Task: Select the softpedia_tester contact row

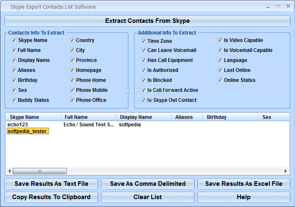Action: [28, 131]
